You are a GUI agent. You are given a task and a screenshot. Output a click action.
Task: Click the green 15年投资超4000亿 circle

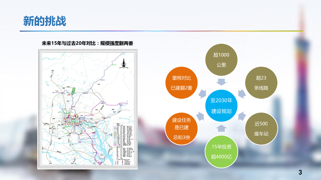click(222, 152)
